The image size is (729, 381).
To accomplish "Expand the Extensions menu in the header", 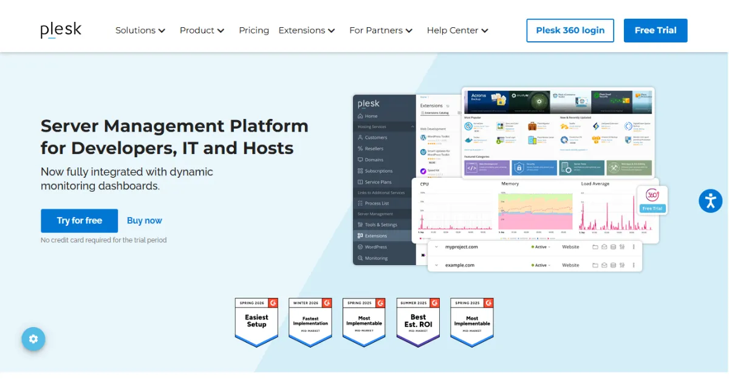I will click(x=307, y=30).
